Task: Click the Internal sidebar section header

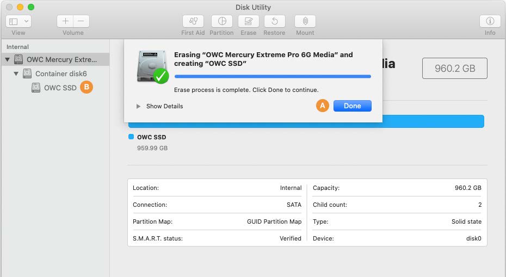Action: point(17,47)
